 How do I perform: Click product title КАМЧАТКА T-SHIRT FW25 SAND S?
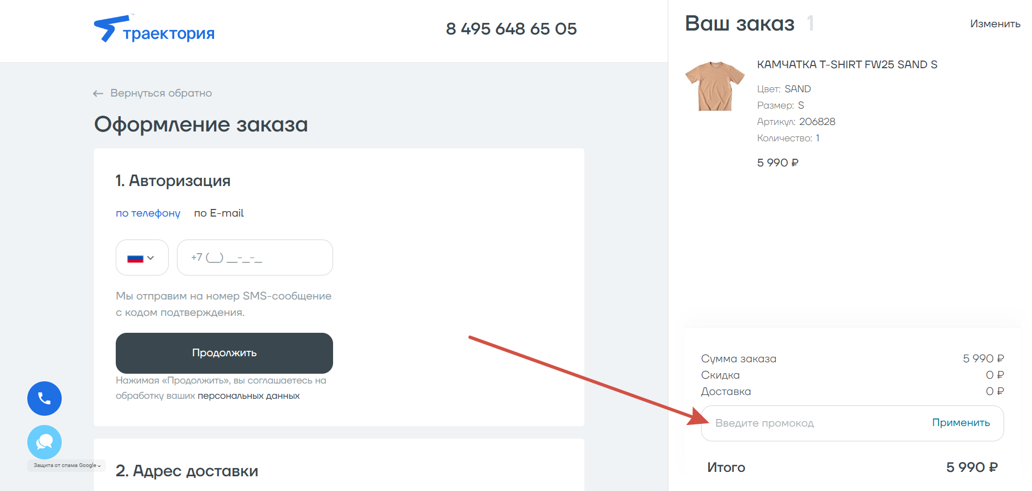point(847,65)
